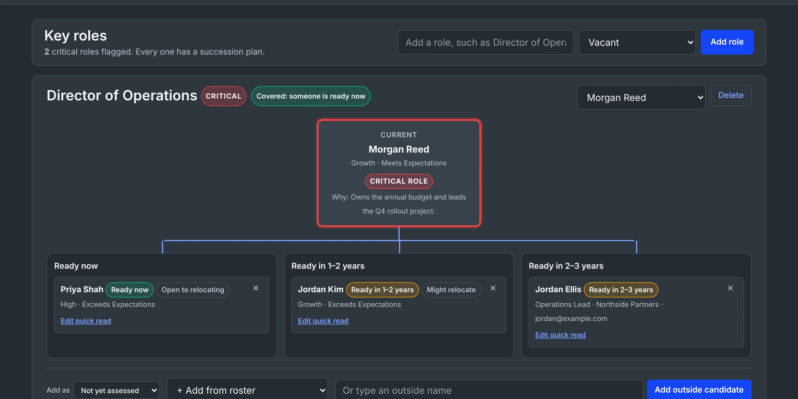The height and width of the screenshot is (399, 798).
Task: Click Jordan Kim's name
Action: point(321,289)
